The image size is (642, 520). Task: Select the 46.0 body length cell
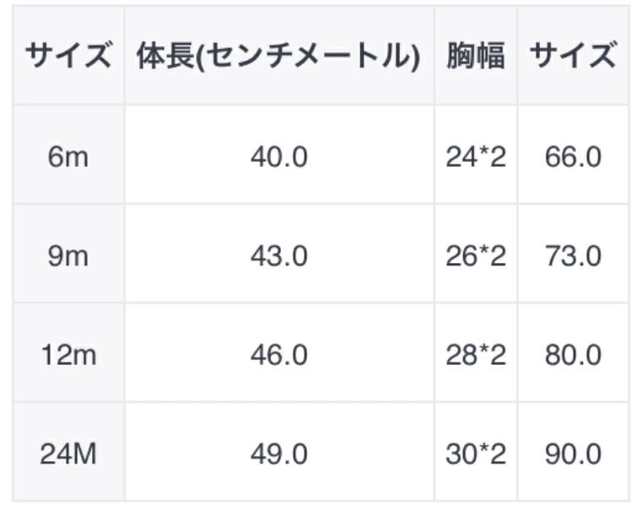pos(278,355)
